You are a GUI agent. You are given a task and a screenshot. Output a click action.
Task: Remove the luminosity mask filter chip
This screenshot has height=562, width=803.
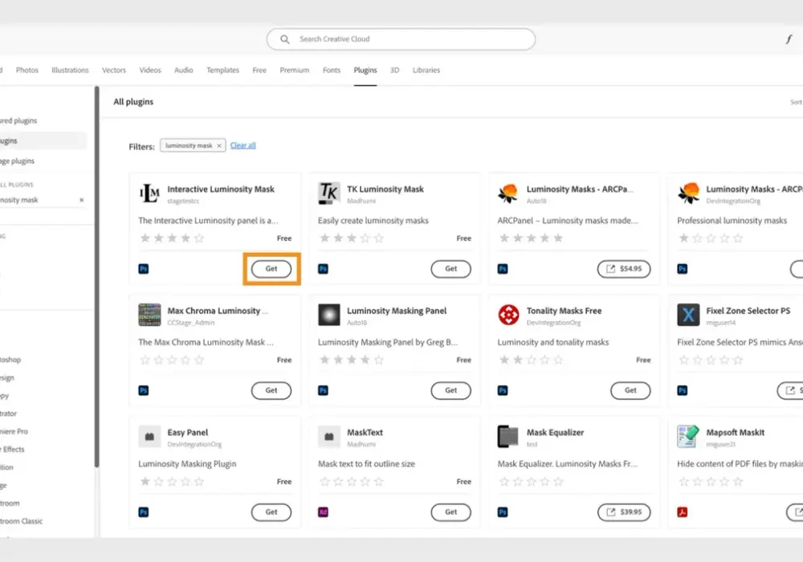tap(219, 146)
